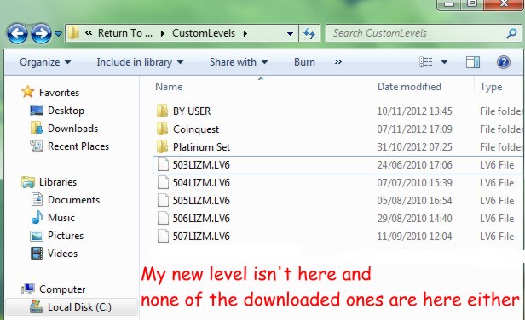The image size is (525, 320).
Task: Open Include in library menu
Action: (140, 62)
